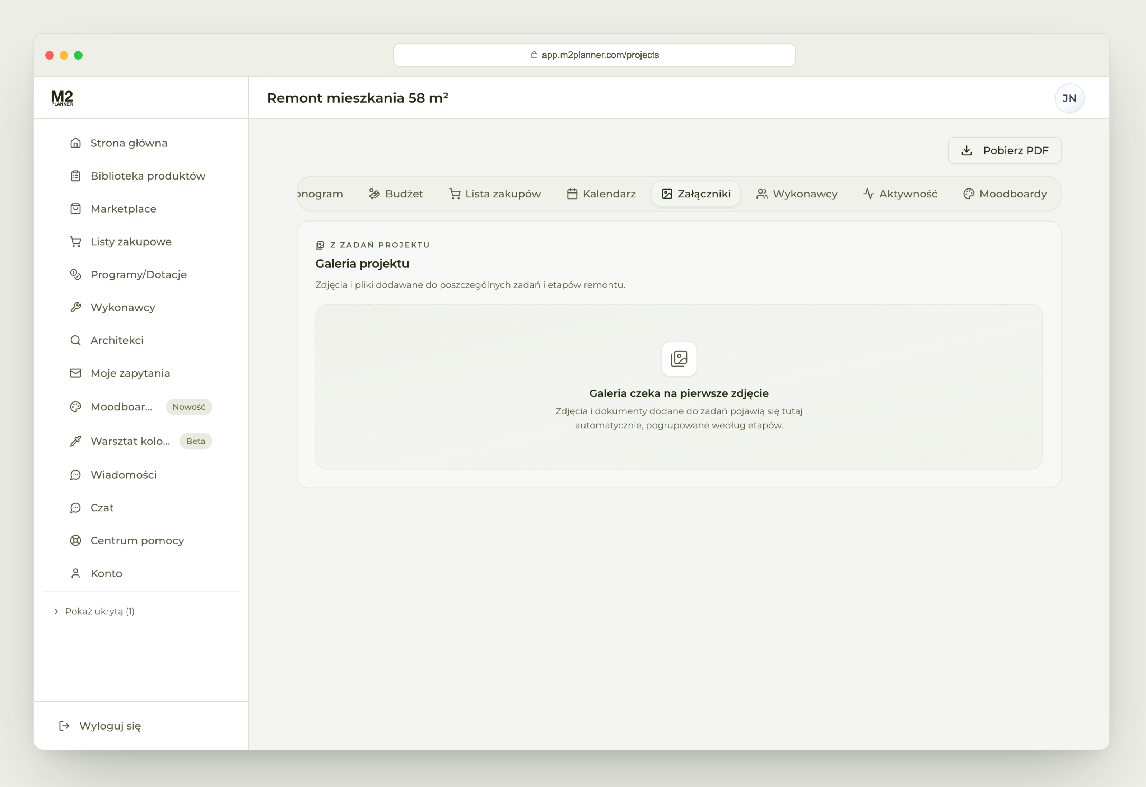This screenshot has width=1146, height=787.
Task: Click the lifebuoy icon for Centrum pomocy
Action: pyautogui.click(x=75, y=540)
